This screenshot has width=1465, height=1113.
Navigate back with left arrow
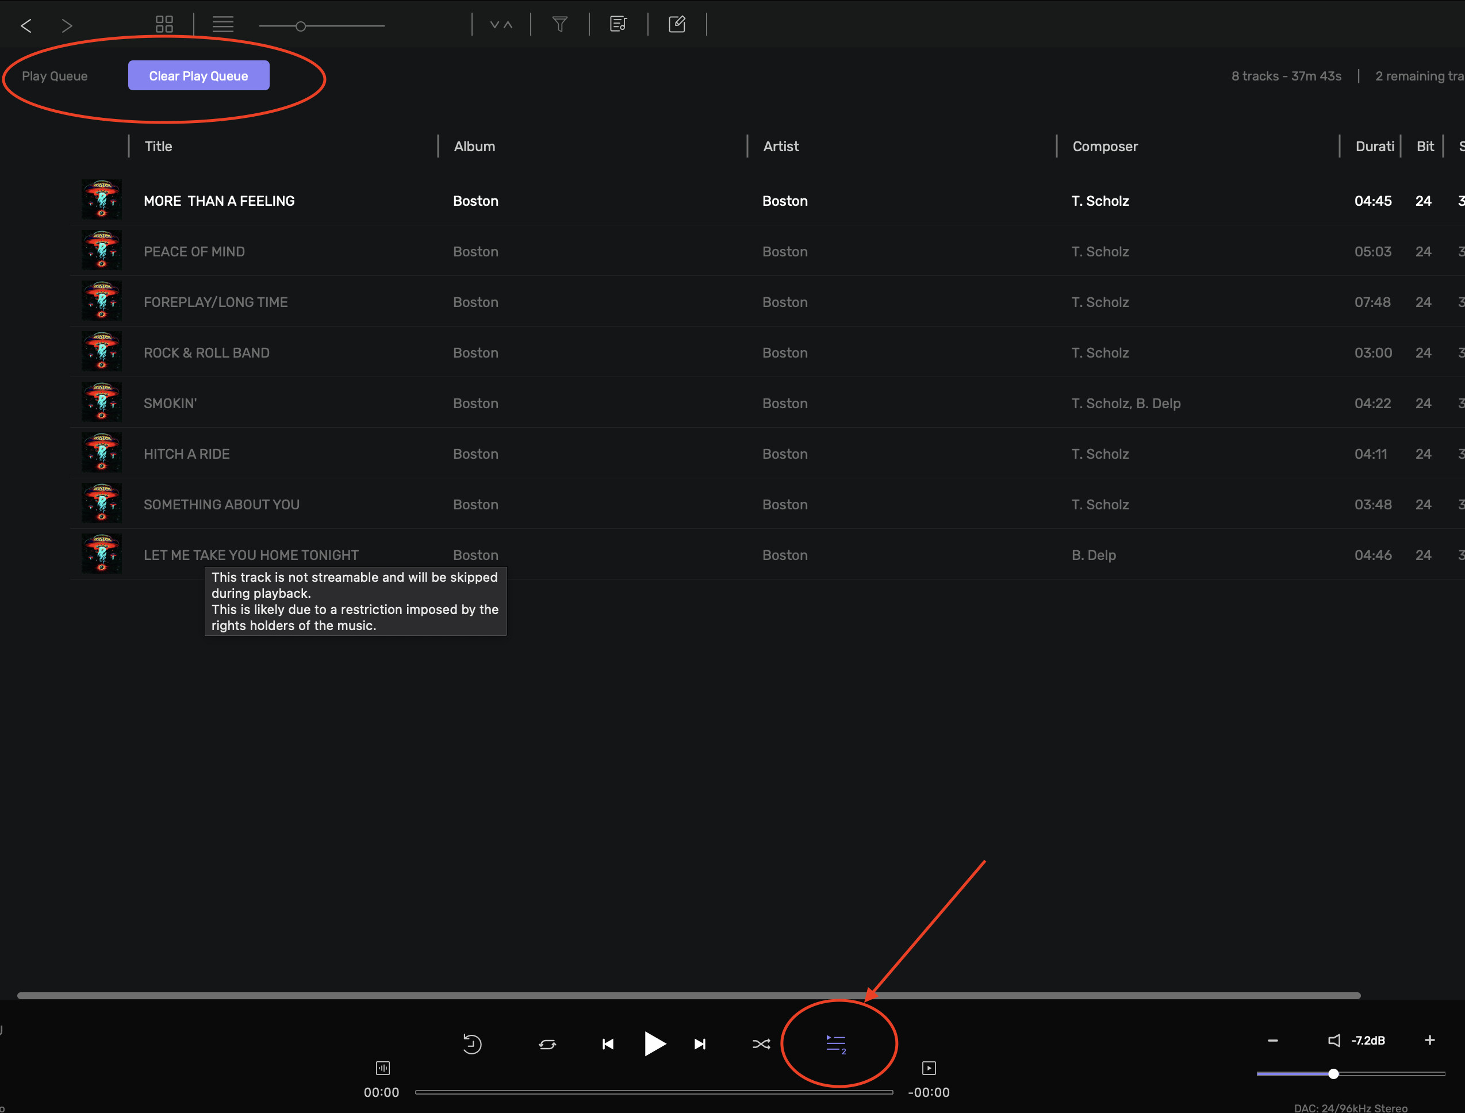[26, 26]
